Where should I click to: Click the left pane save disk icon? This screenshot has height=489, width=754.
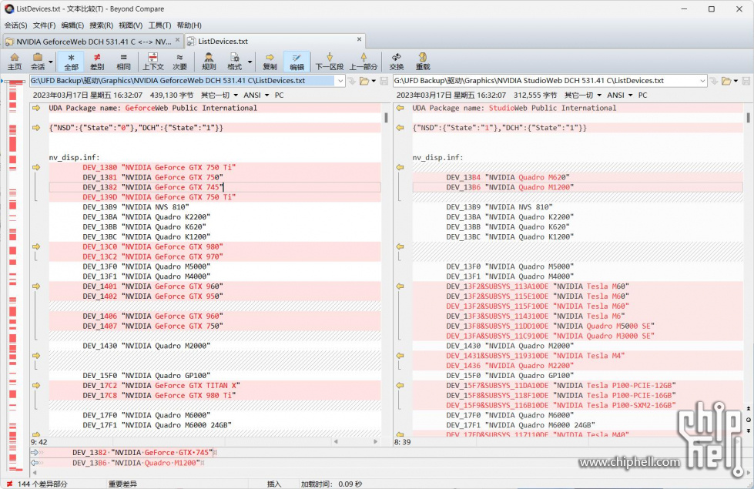384,81
